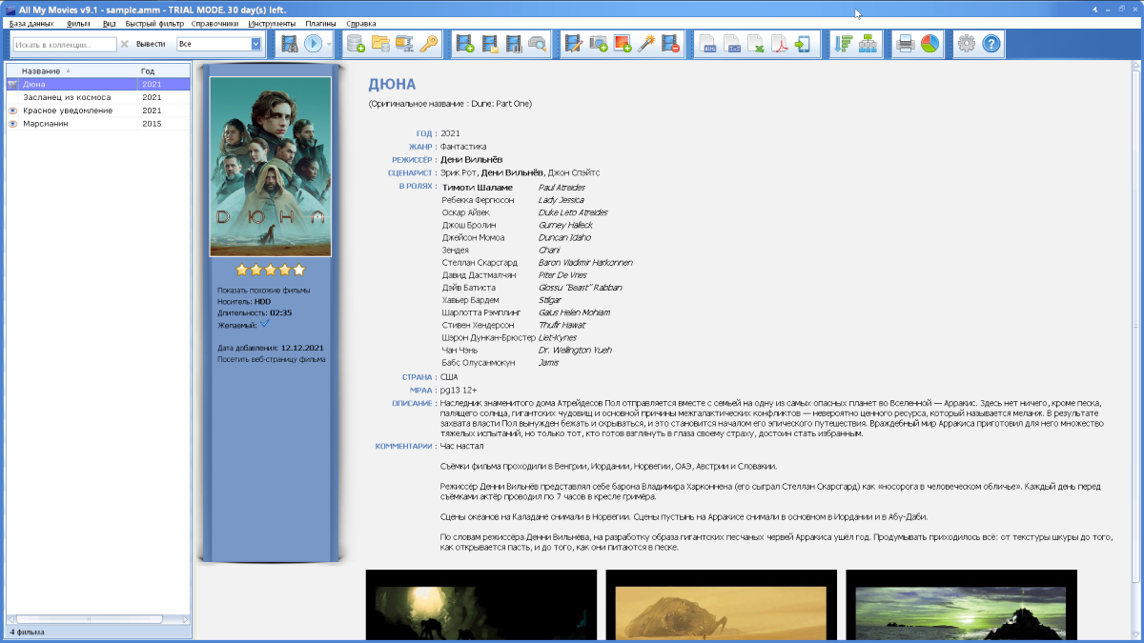Open the 'Справочники' menu

215,23
